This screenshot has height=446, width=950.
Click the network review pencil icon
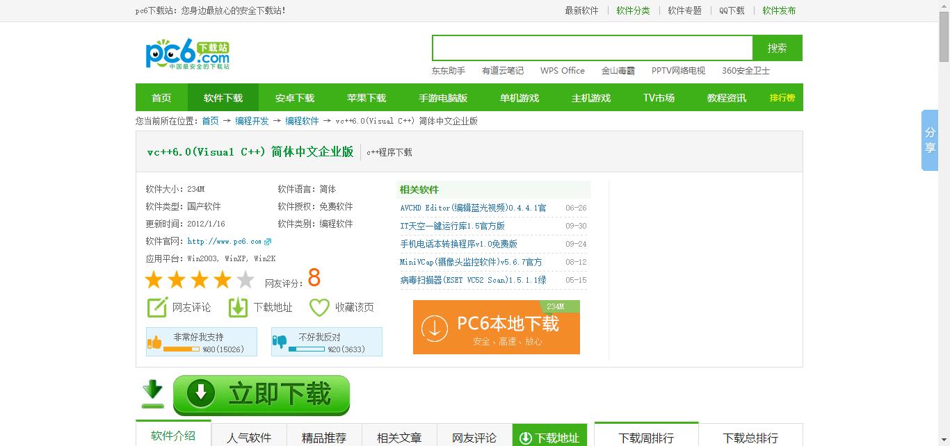click(x=157, y=307)
